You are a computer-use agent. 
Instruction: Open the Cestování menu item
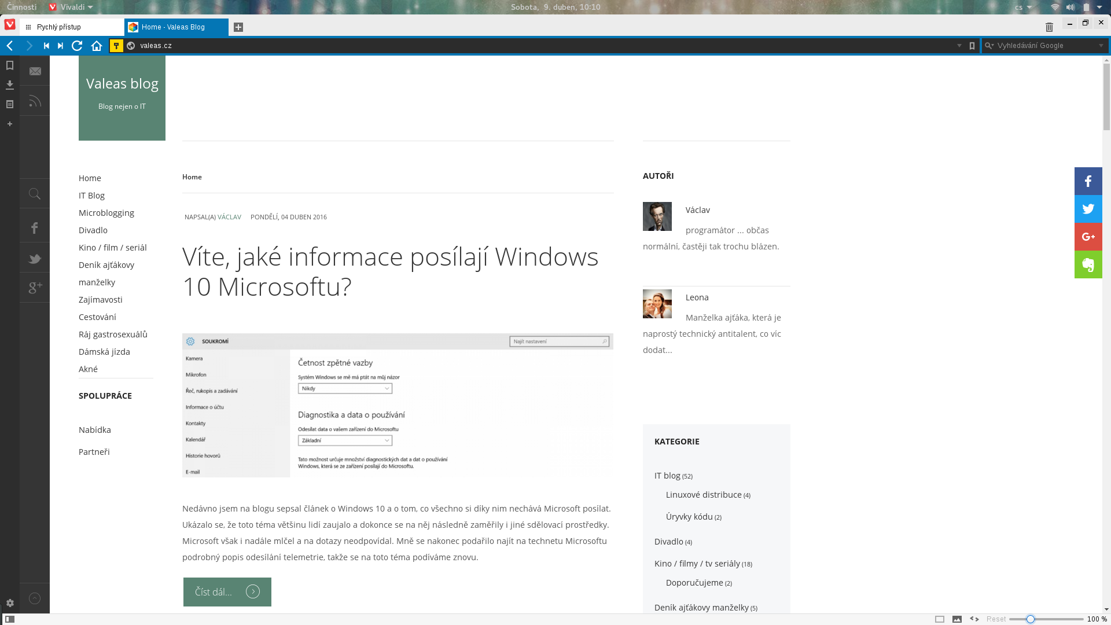pyautogui.click(x=97, y=317)
